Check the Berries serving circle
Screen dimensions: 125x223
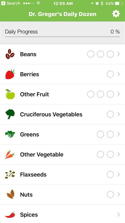pyautogui.click(x=110, y=74)
